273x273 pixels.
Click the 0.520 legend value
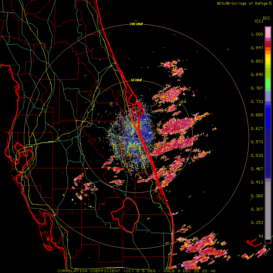point(257,156)
